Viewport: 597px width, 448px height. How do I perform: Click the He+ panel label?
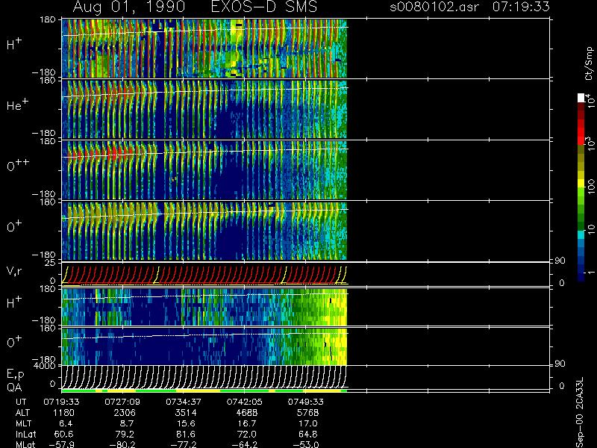click(x=17, y=105)
